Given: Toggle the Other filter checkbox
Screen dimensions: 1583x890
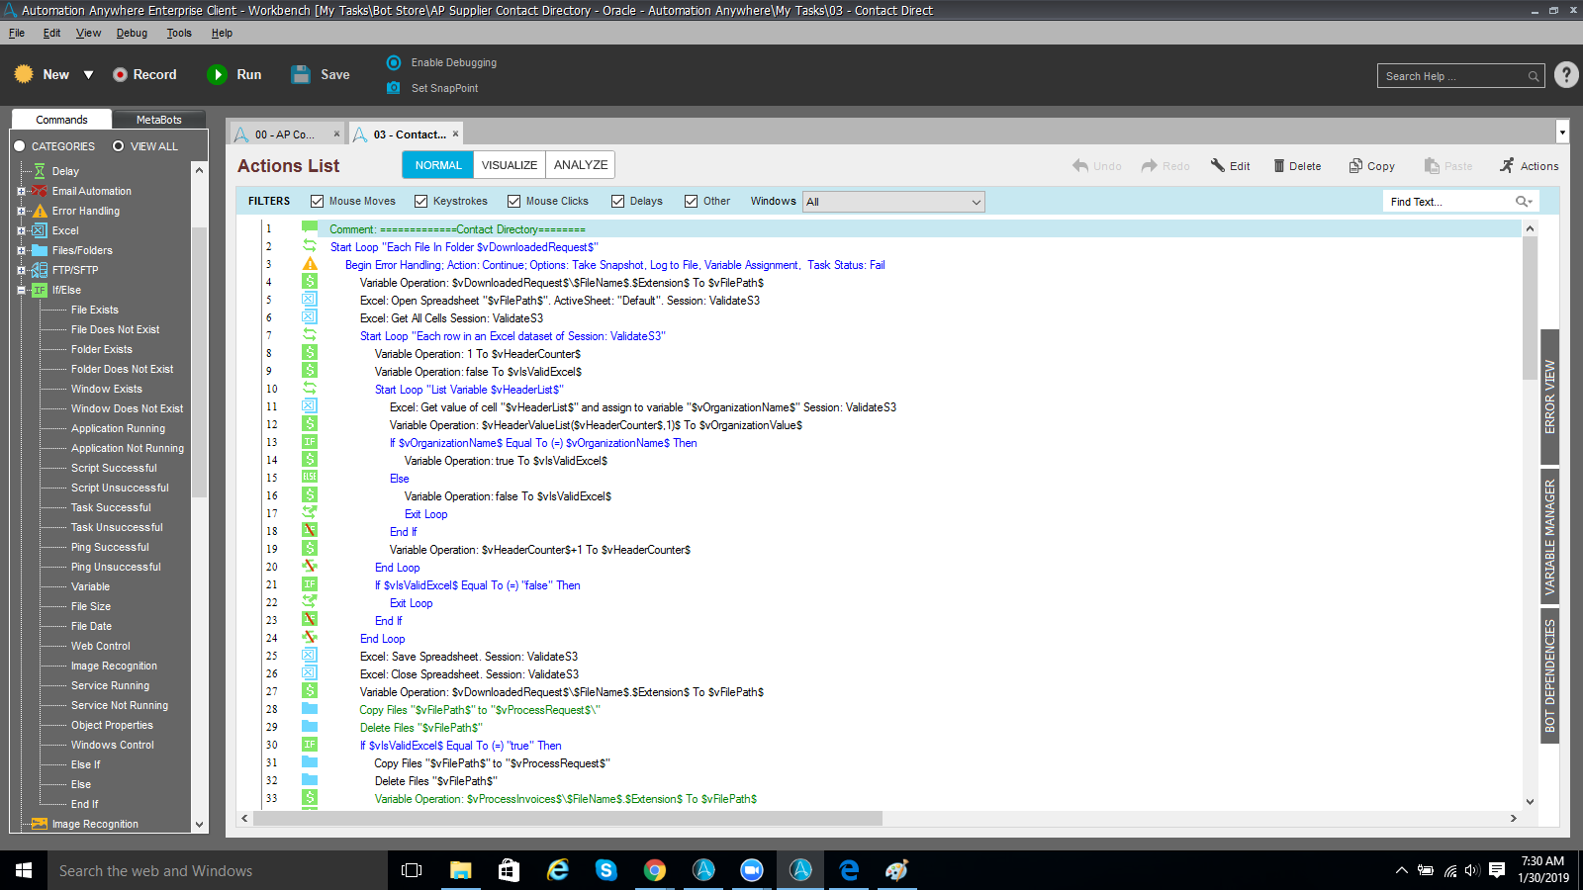Looking at the screenshot, I should (692, 202).
